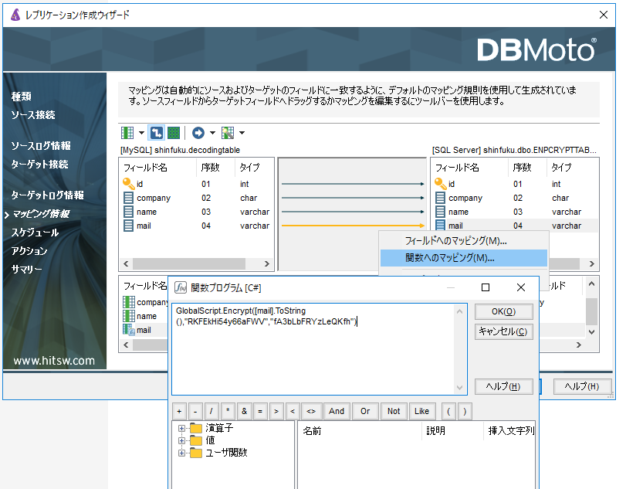Insert an opening parenthesis
The width and height of the screenshot is (626, 489).
(x=448, y=411)
